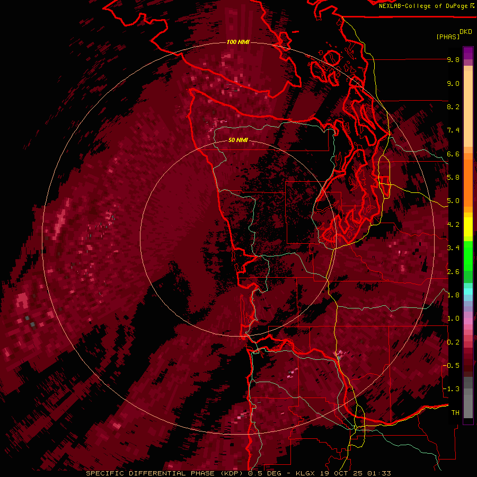This screenshot has height=477, width=477.
Task: Click the Specific Differential Phase (KDP) caption
Action: pos(164,473)
